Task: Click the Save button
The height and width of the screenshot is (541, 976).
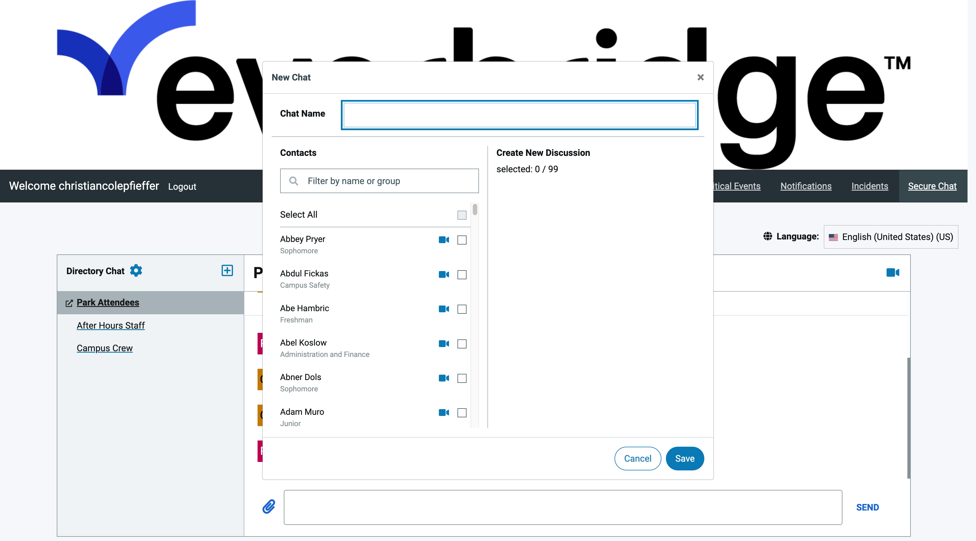Action: (685, 458)
